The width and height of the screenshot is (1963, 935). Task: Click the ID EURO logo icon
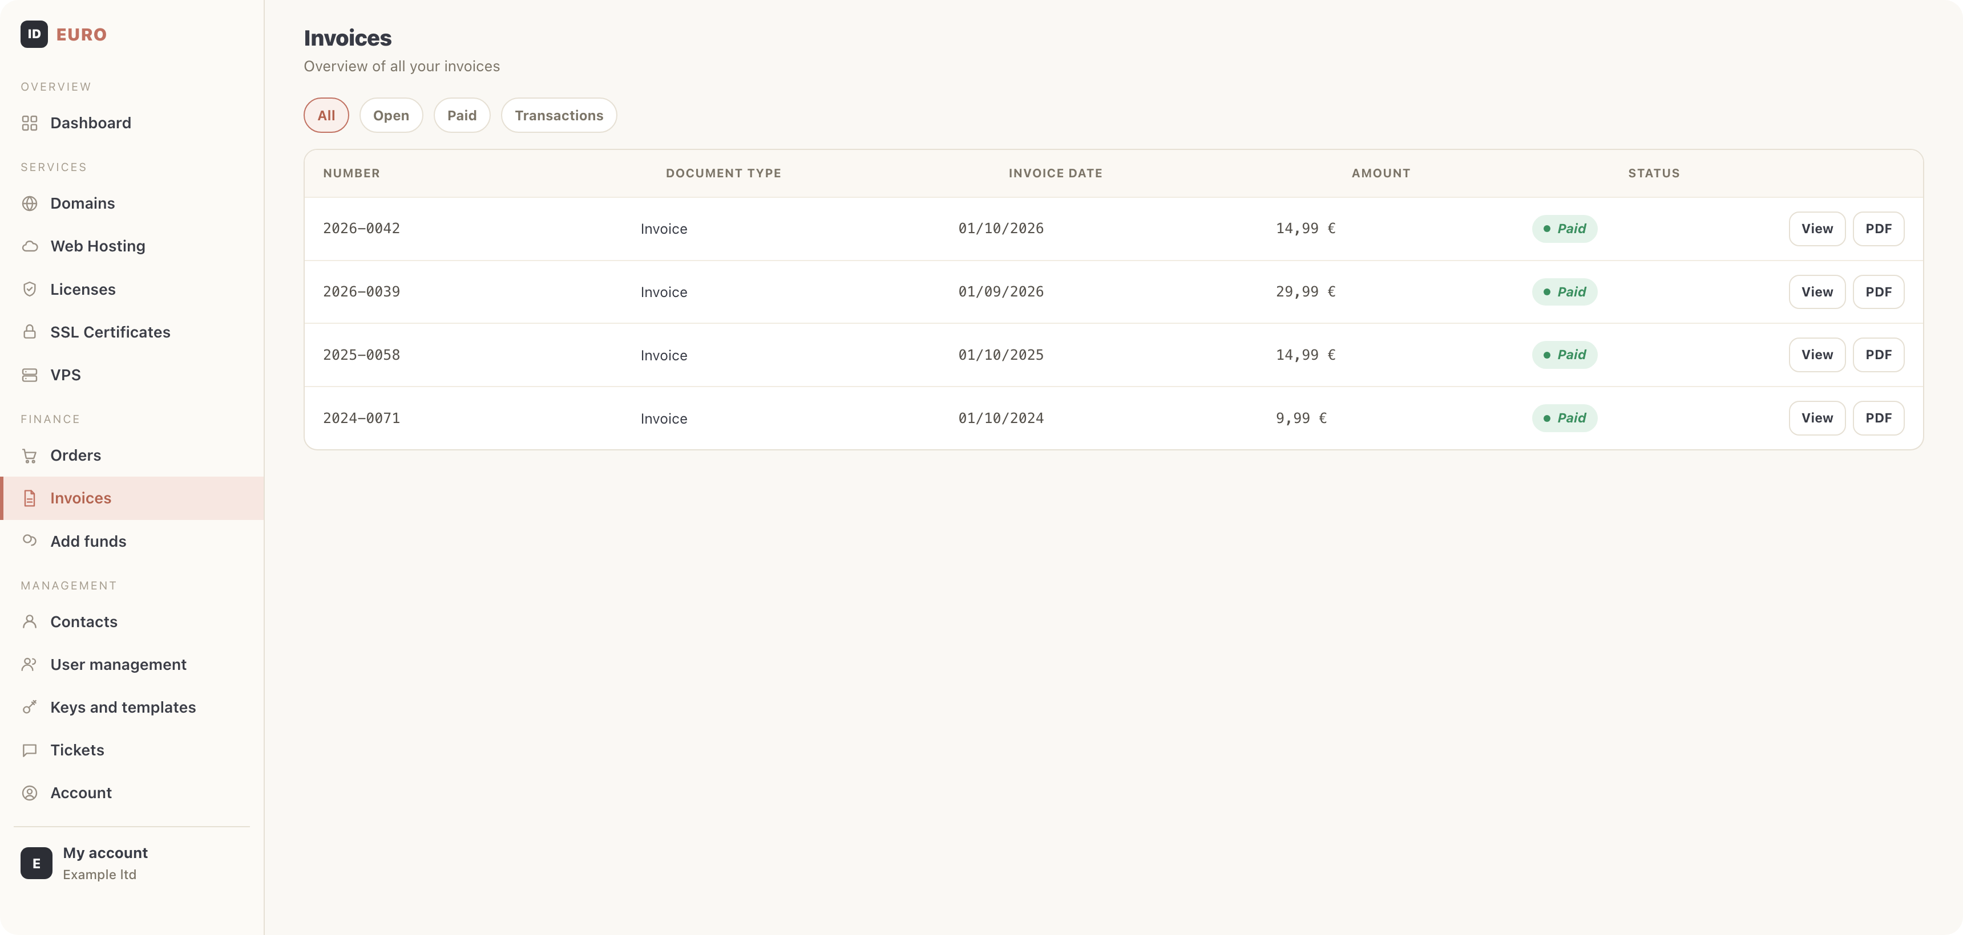pos(34,34)
